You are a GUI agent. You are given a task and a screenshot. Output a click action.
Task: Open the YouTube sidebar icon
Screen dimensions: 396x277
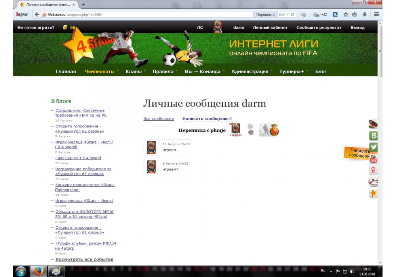tap(373, 159)
